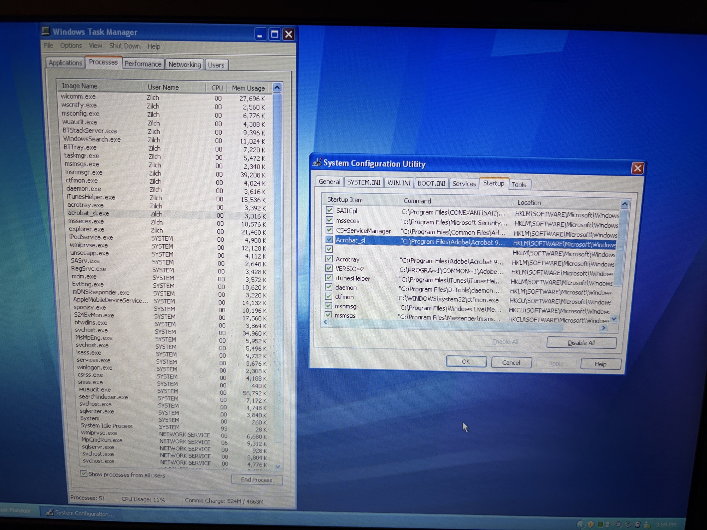
Task: Minimize the Windows Task Manager window
Action: (260, 34)
